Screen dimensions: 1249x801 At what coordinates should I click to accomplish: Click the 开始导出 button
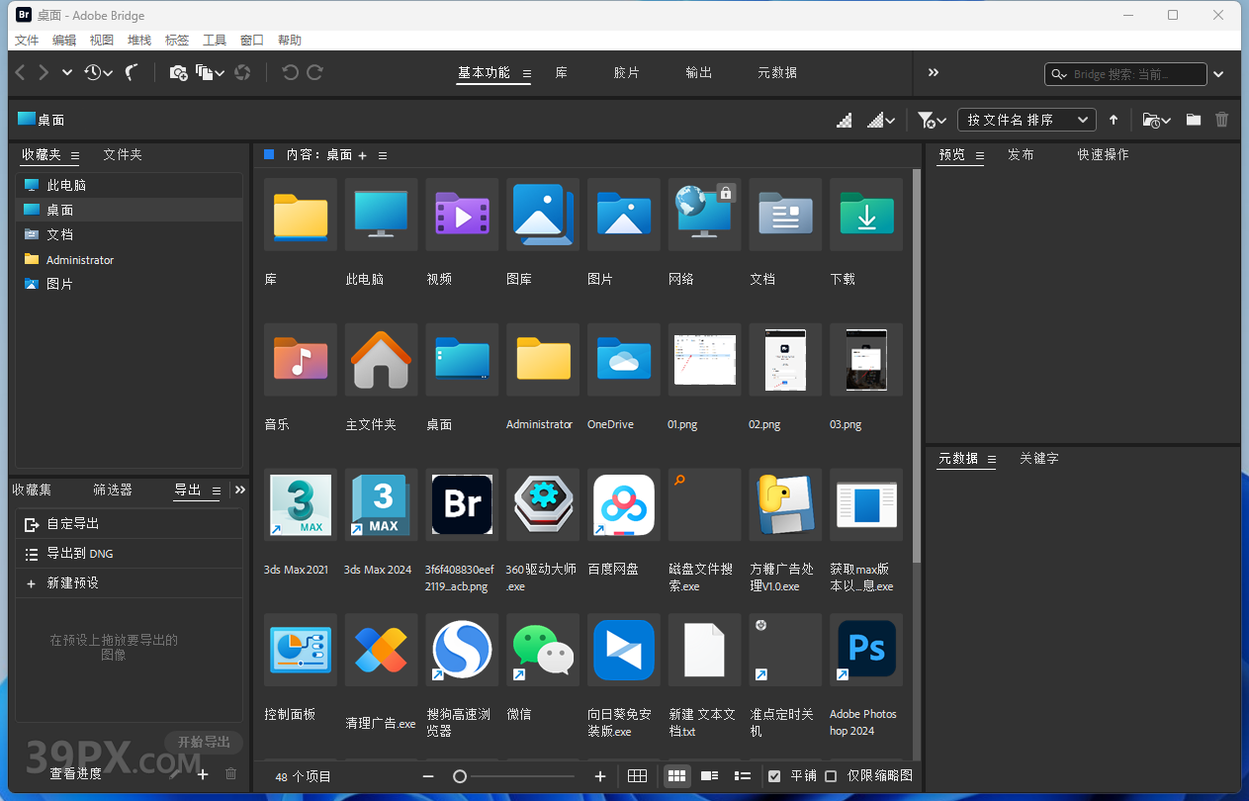click(x=204, y=742)
